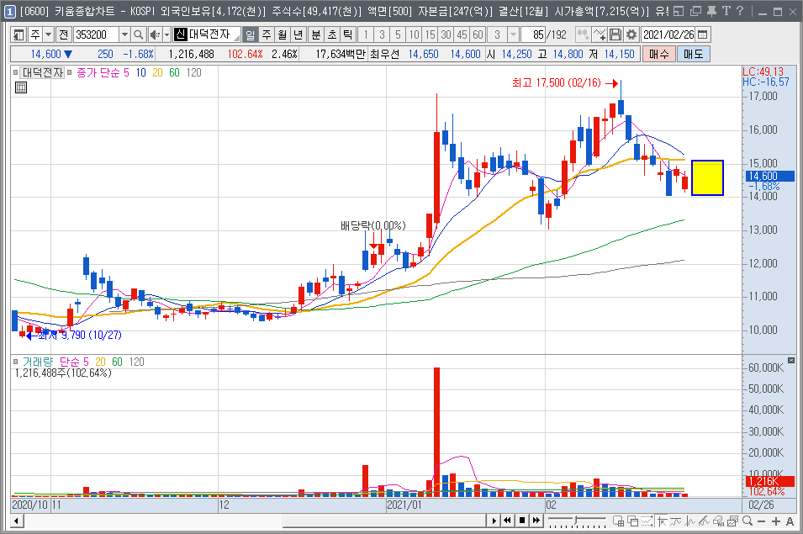Select the 년 (yearly) period toggle
803x534 pixels.
click(x=298, y=34)
